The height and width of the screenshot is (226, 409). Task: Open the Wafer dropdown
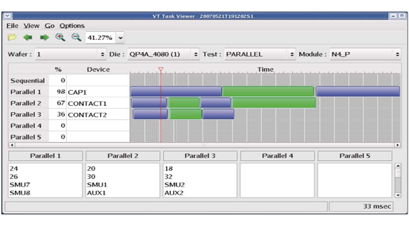(71, 54)
